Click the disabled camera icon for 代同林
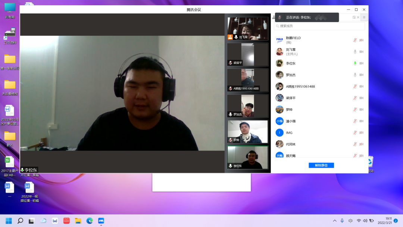 click(x=361, y=144)
